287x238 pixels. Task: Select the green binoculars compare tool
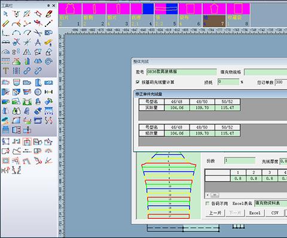(x=16, y=111)
